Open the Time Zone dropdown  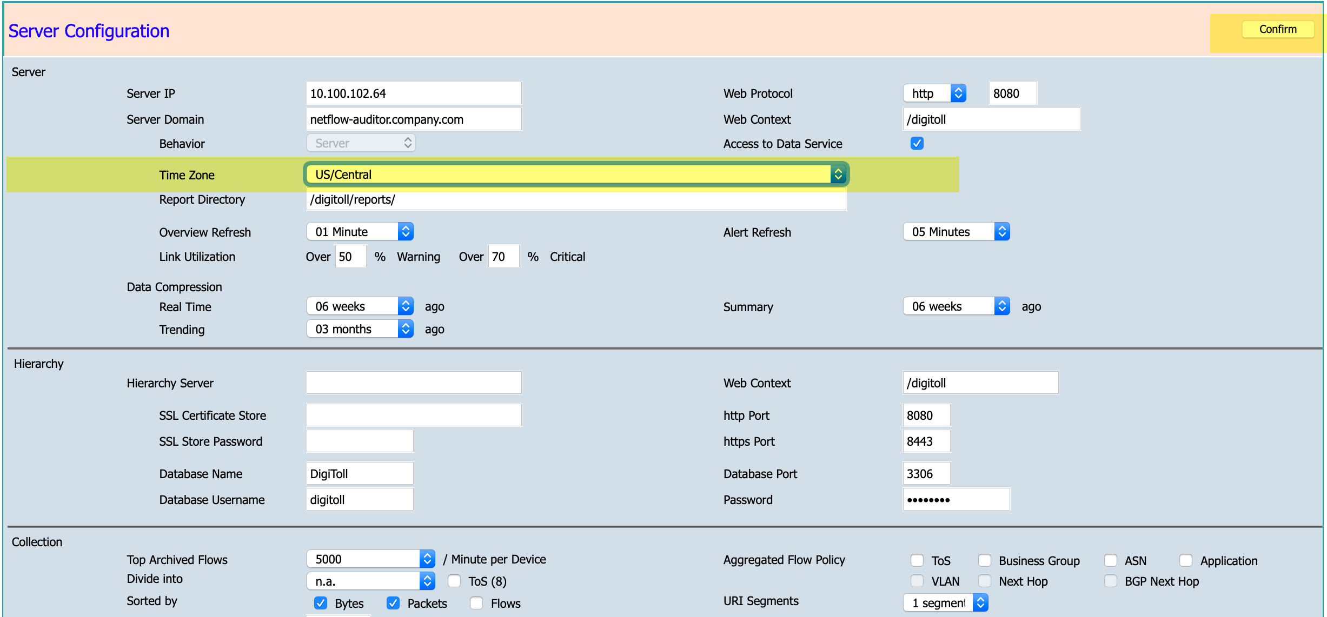(x=576, y=174)
